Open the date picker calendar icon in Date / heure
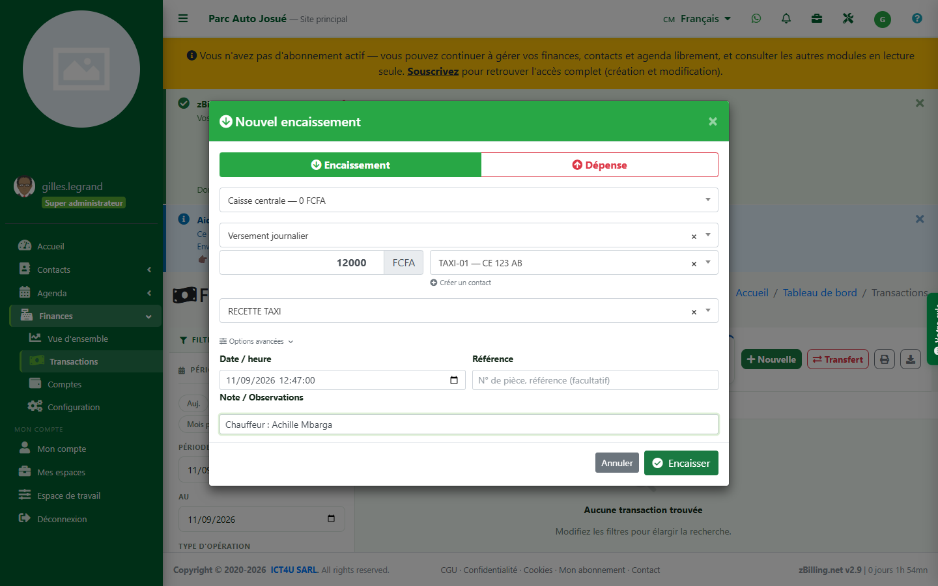 [454, 380]
